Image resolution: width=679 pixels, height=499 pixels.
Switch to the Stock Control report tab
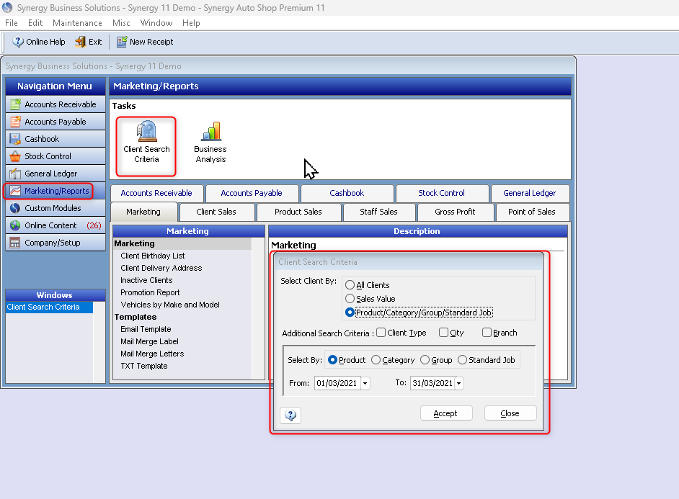tap(442, 193)
